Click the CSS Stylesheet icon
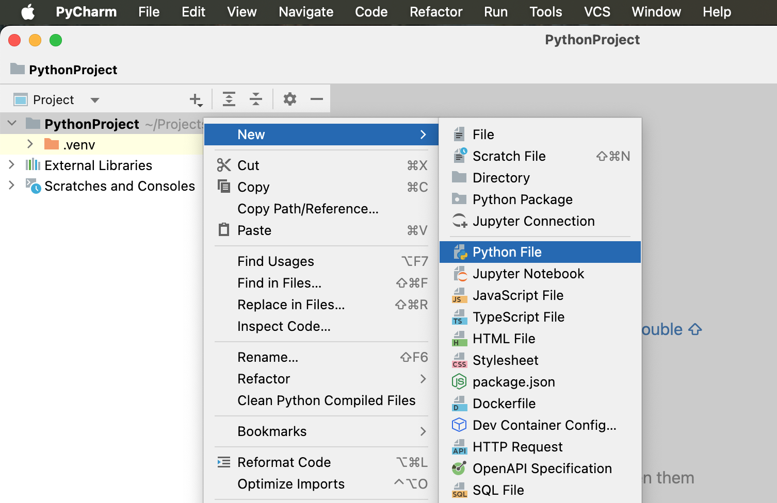This screenshot has height=503, width=777. click(x=459, y=360)
